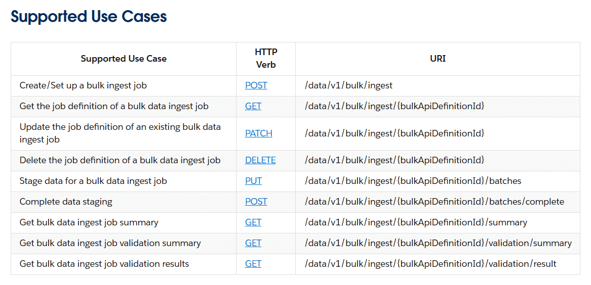This screenshot has height=285, width=591.
Task: Open the GET link for getting the job definition
Action: click(x=253, y=106)
